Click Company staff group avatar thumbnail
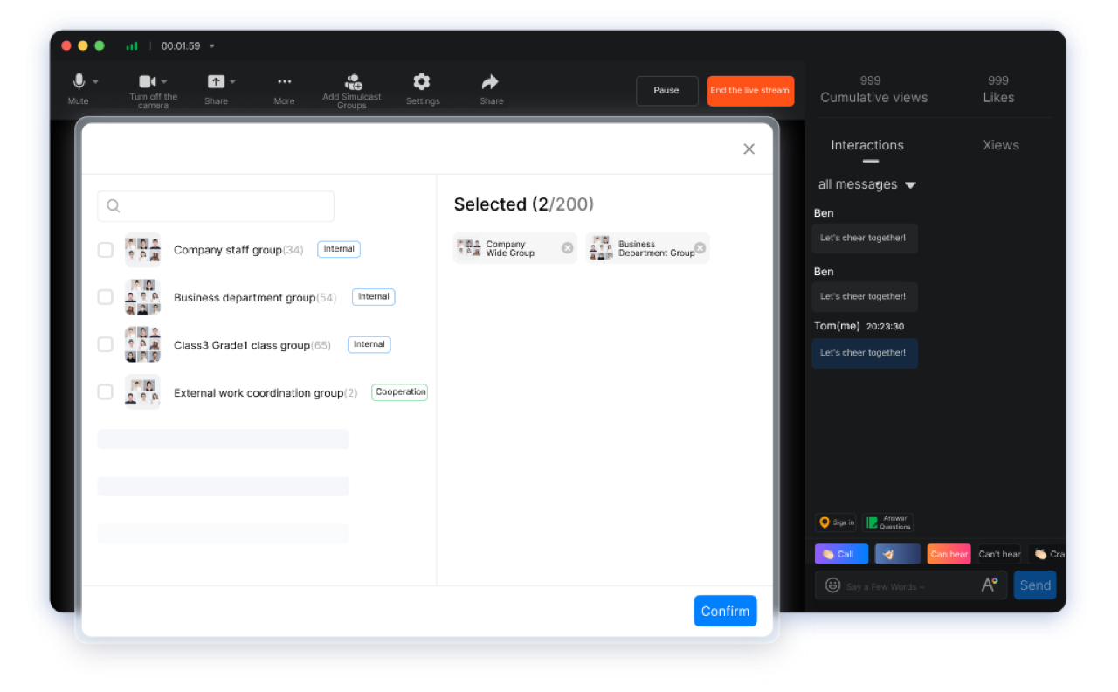 142,250
